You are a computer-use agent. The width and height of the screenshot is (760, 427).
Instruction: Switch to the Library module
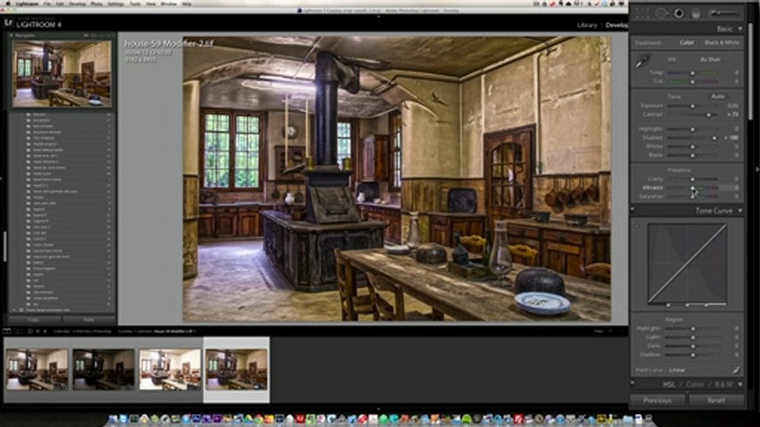pos(587,26)
